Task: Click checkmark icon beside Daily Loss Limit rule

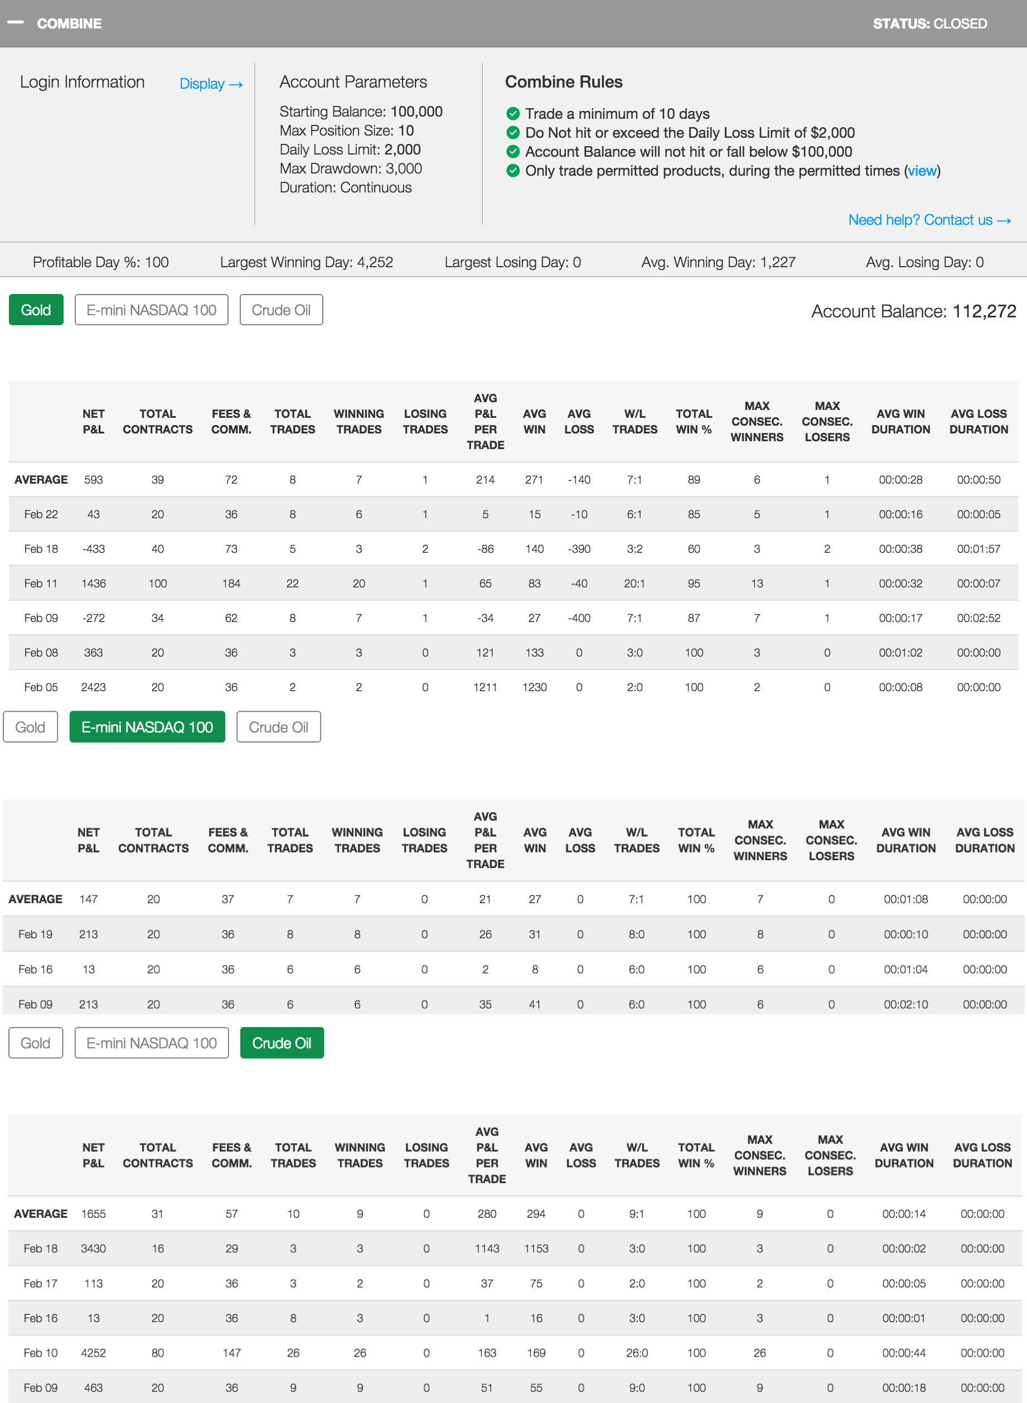Action: 513,132
